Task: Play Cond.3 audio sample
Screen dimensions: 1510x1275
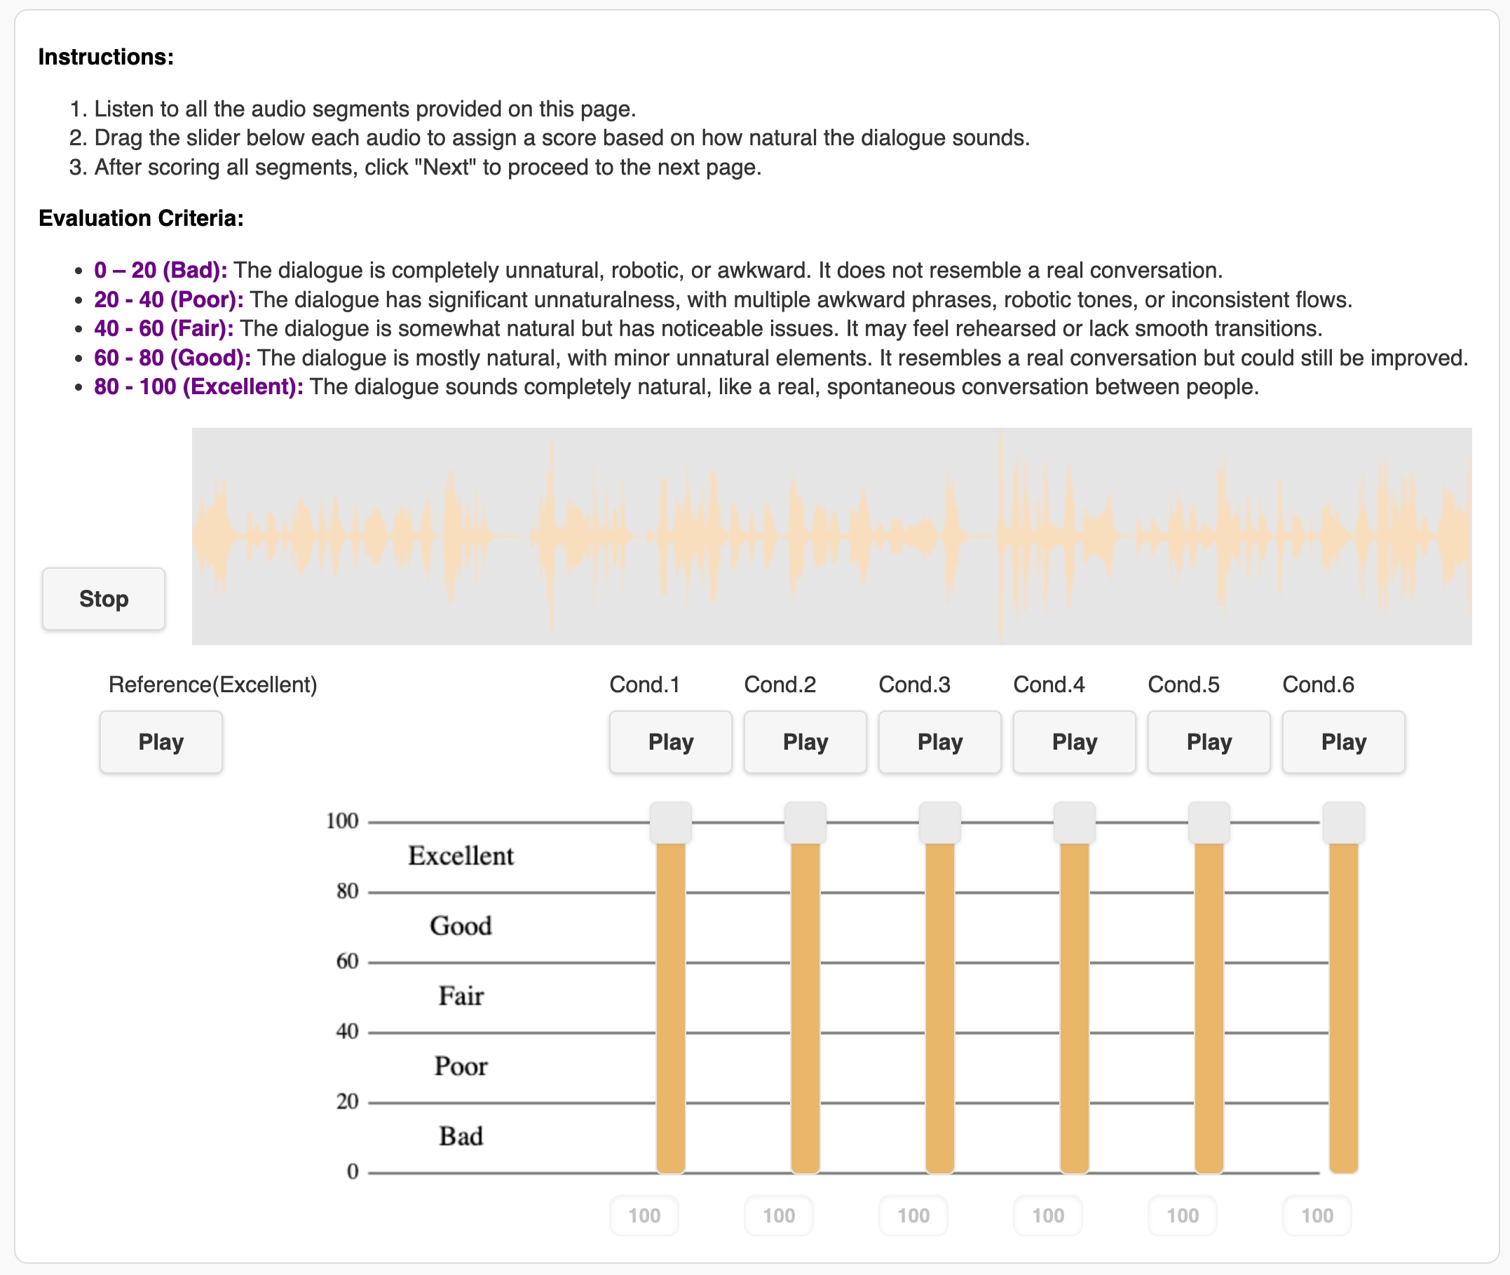Action: tap(939, 741)
